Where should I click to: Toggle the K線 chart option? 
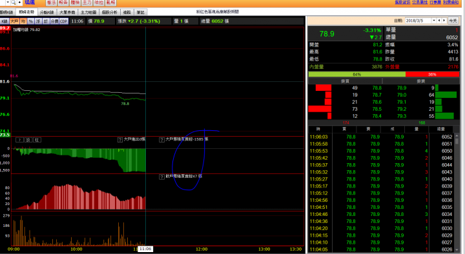5,21
